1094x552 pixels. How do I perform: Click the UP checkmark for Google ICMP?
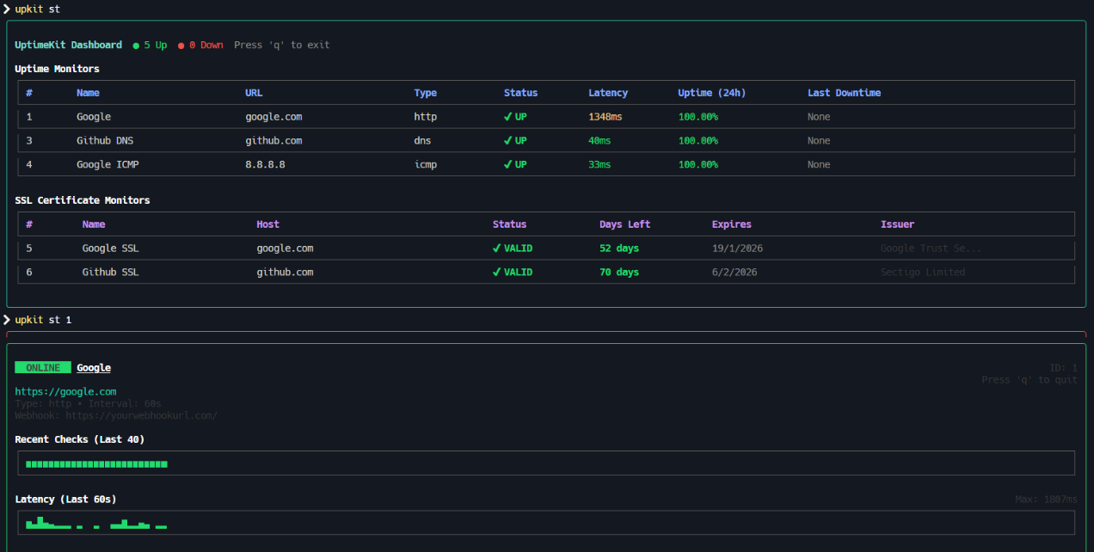click(508, 164)
